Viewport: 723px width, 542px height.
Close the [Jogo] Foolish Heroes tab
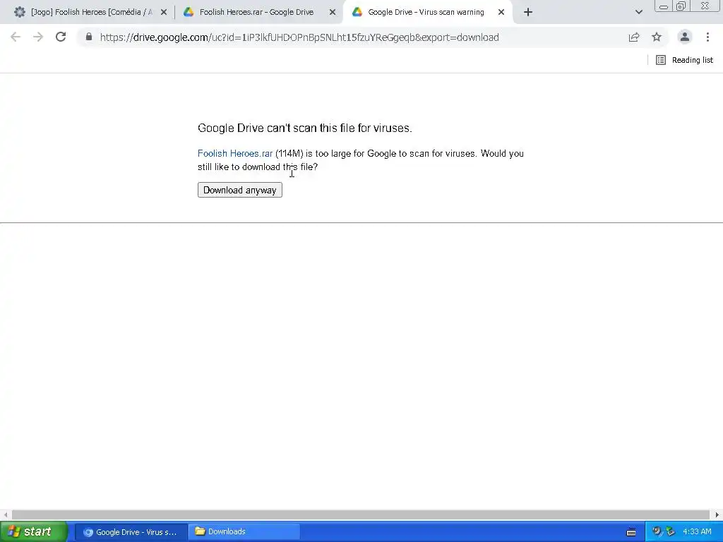[x=164, y=12]
